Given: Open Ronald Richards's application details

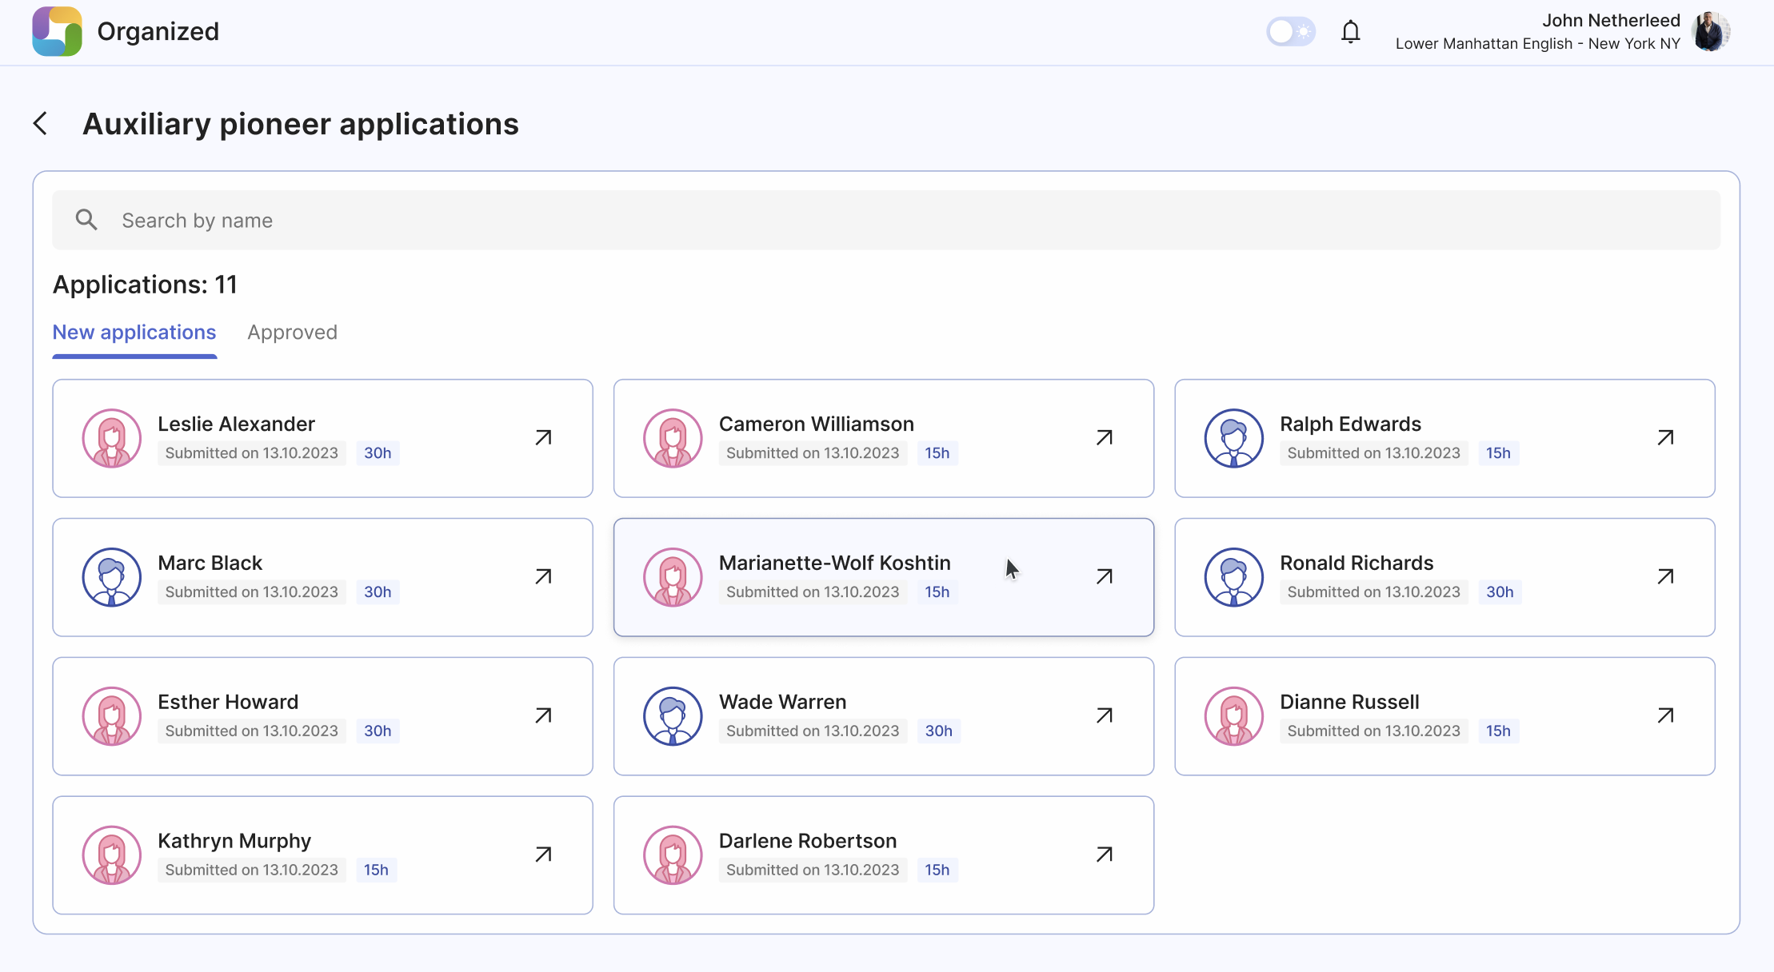Looking at the screenshot, I should pos(1665,577).
